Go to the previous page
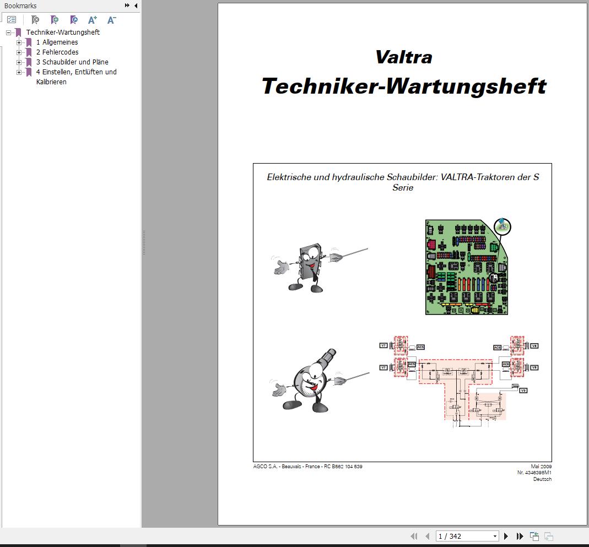Screen dimensions: 589x547 [427, 536]
